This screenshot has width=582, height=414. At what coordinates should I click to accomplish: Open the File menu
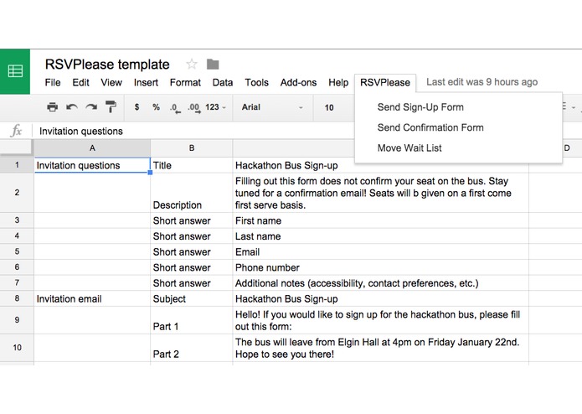point(53,82)
